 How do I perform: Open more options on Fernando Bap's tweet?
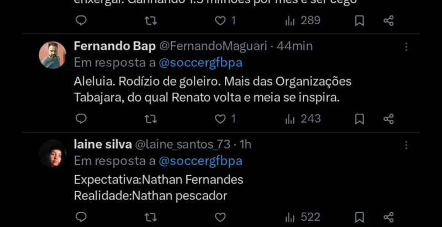click(x=406, y=46)
